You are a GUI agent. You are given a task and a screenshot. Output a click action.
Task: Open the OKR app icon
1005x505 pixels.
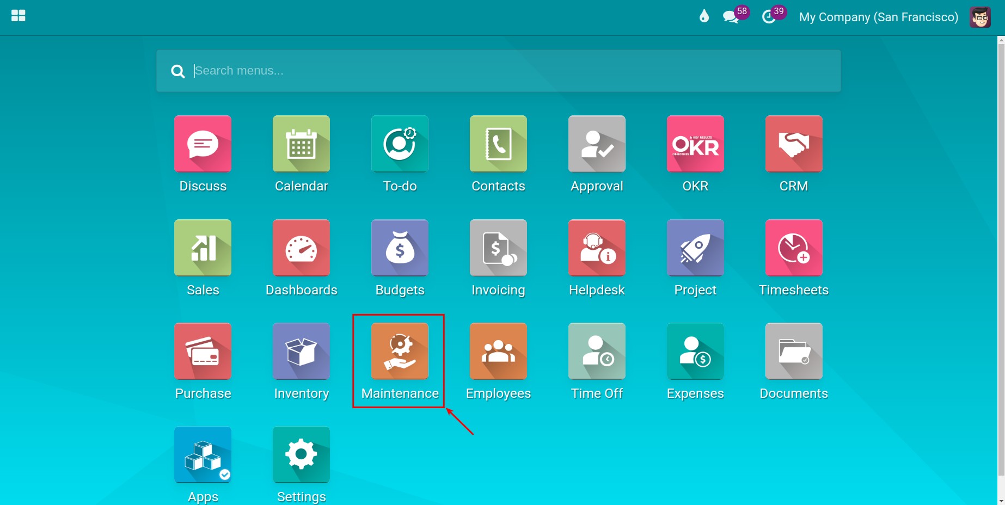tap(695, 144)
